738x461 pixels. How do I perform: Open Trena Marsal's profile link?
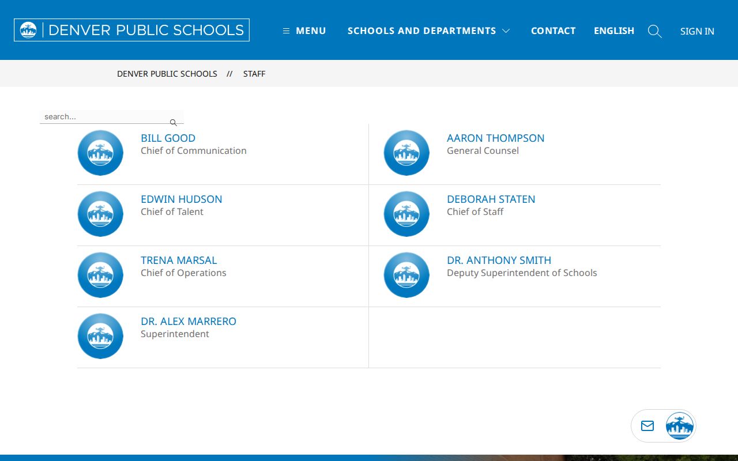[x=179, y=260]
